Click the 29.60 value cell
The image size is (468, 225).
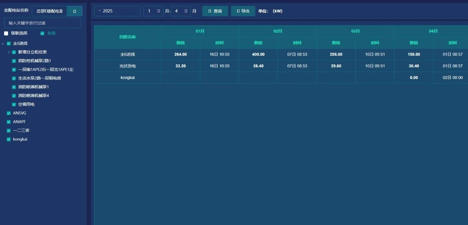(336, 66)
